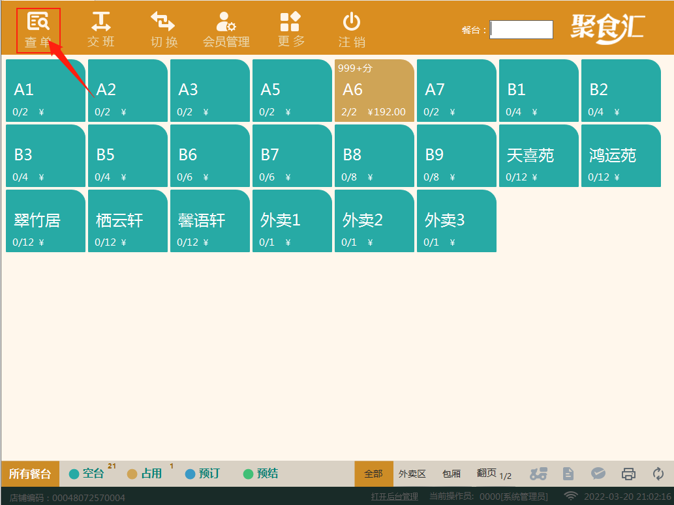Select table A2
This screenshot has height=505, width=674.
[x=128, y=91]
